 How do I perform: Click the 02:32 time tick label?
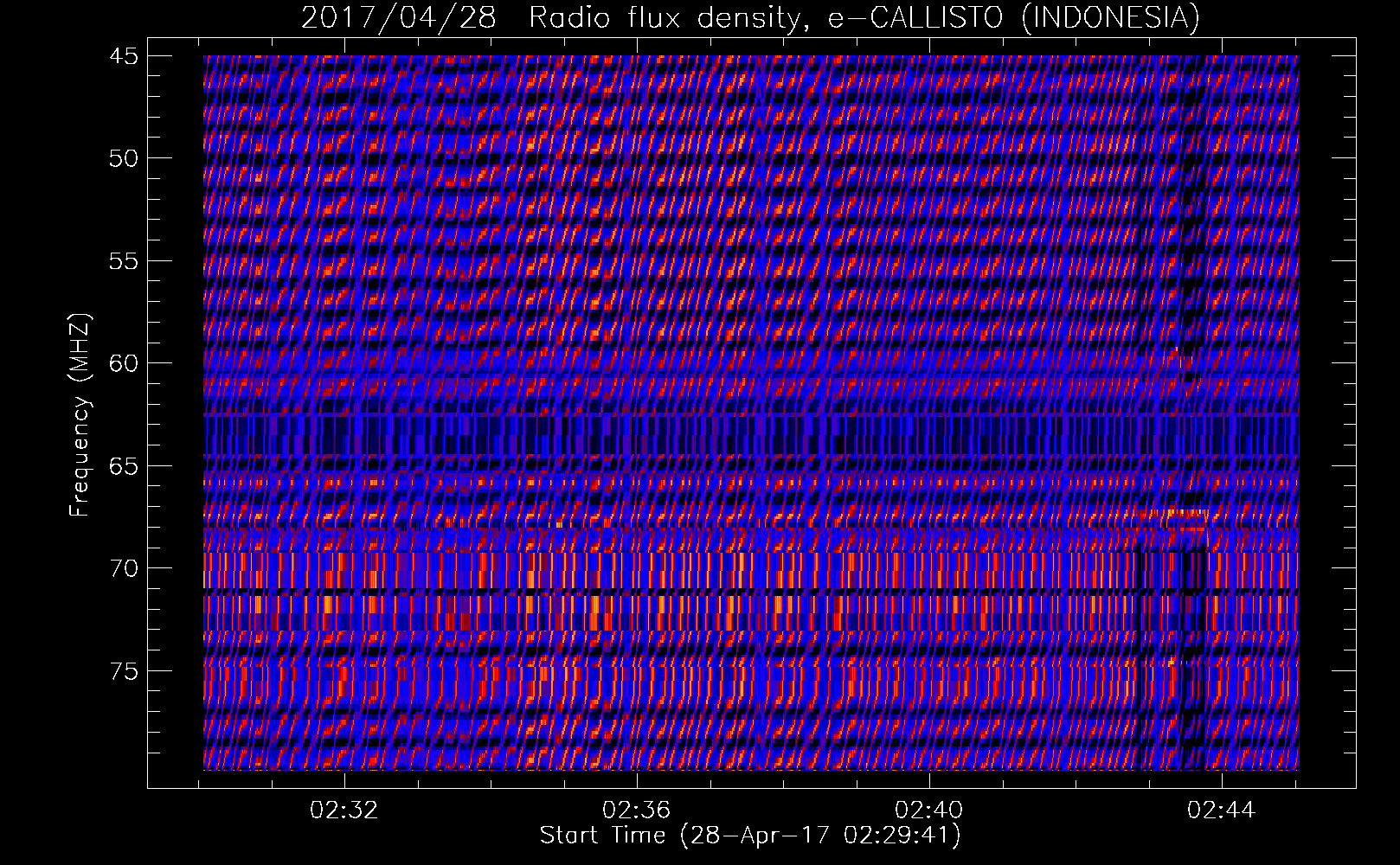pos(344,811)
